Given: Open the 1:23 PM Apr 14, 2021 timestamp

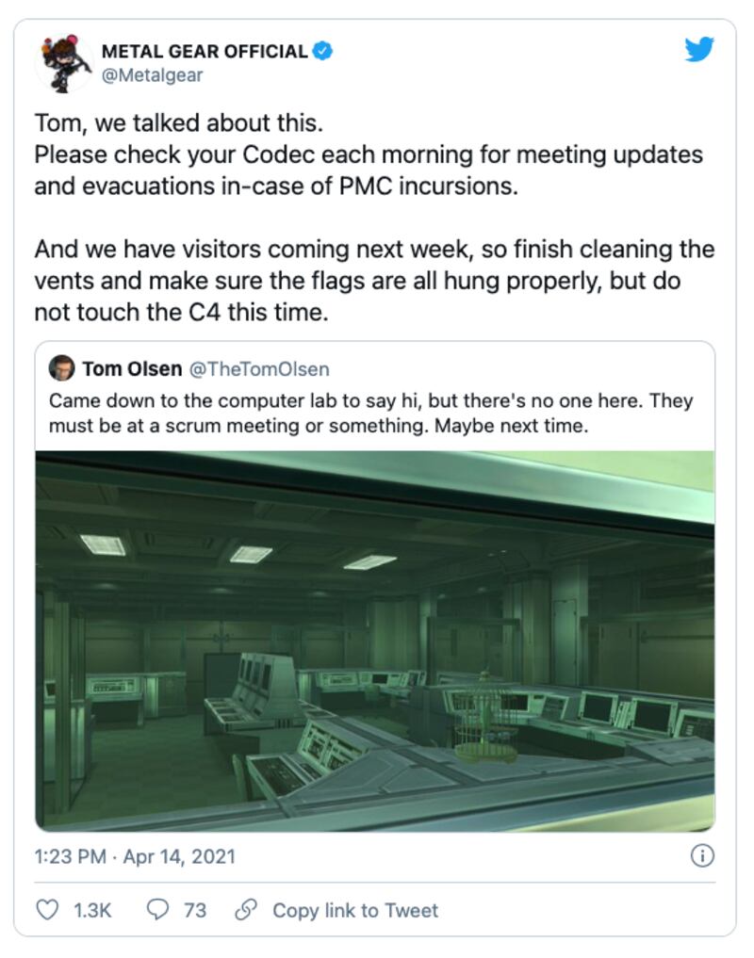Looking at the screenshot, I should (x=135, y=857).
